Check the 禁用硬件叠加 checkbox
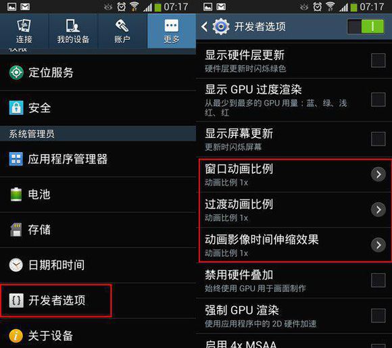Viewport: 392px width, 348px height. click(x=378, y=280)
